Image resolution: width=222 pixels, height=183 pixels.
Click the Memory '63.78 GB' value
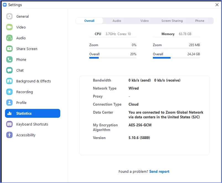click(185, 34)
